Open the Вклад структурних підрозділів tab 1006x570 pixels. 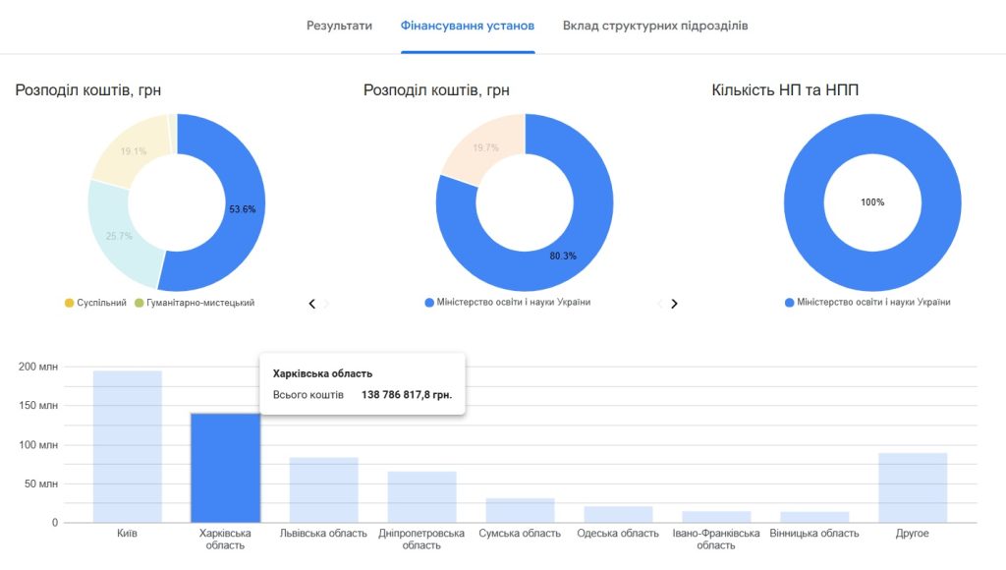[x=654, y=27]
